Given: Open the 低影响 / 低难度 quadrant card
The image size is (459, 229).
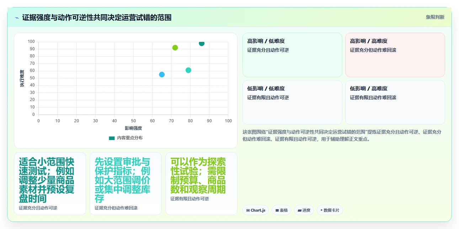Looking at the screenshot, I should click(x=292, y=102).
